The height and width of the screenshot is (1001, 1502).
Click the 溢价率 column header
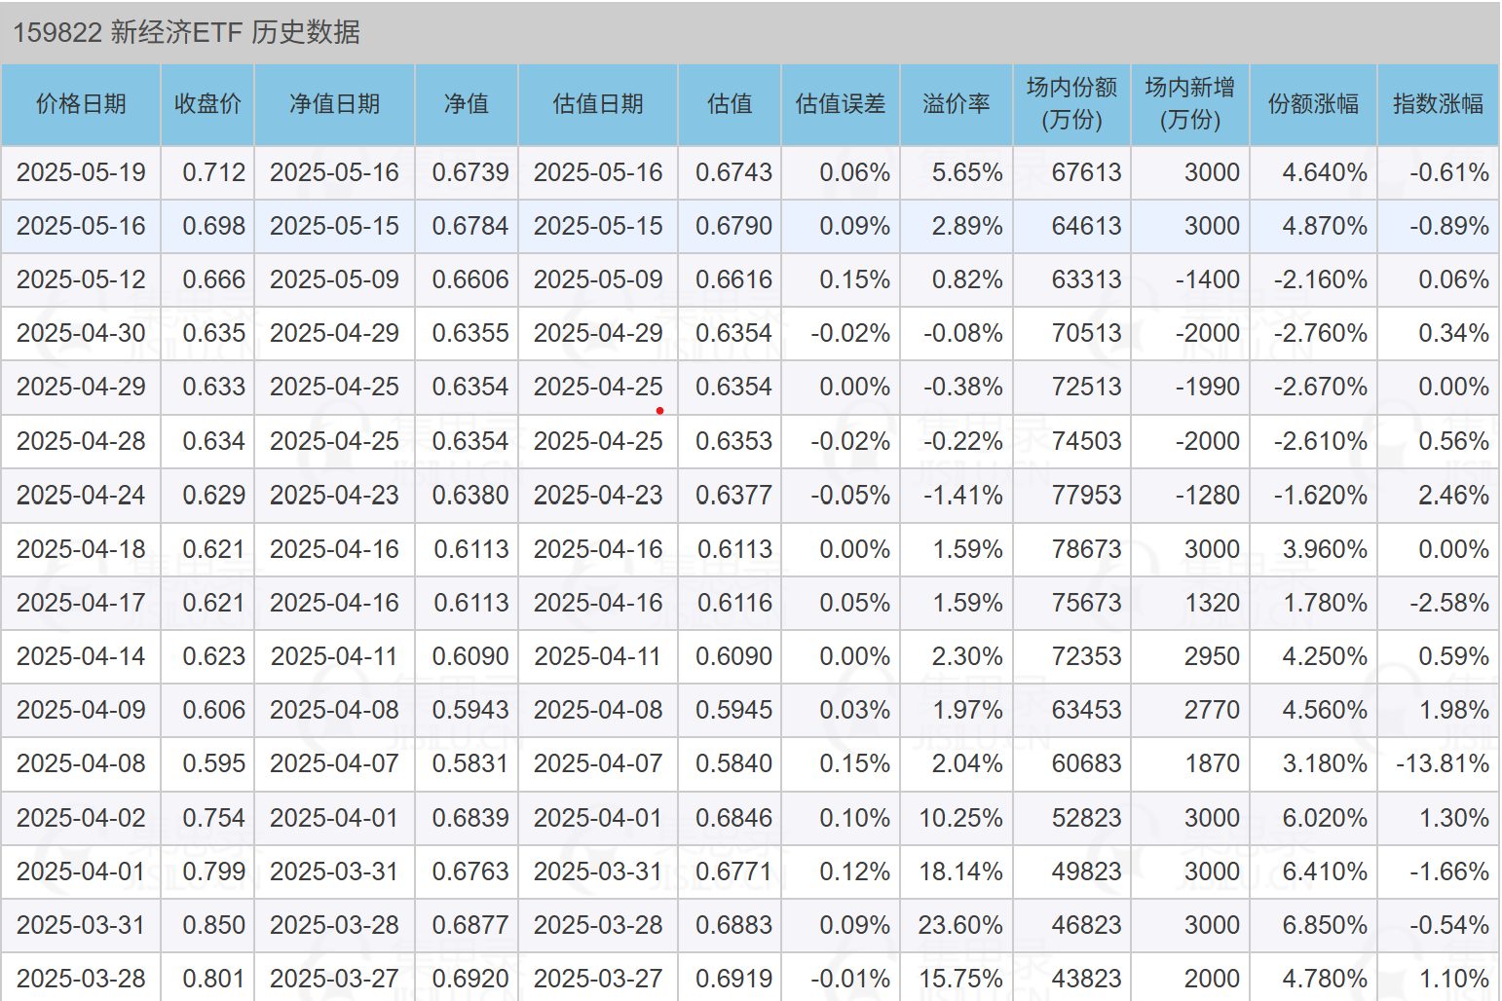pos(957,104)
